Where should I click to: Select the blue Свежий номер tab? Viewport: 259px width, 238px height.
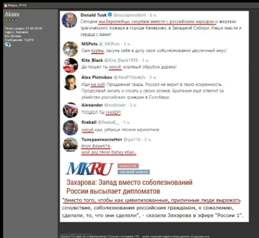(x=134, y=172)
